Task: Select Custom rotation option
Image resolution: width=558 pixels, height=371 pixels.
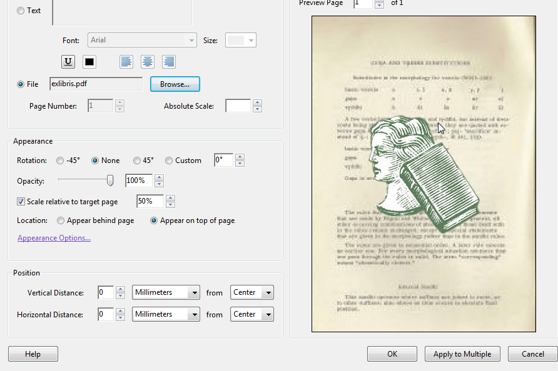Action: pyautogui.click(x=169, y=161)
